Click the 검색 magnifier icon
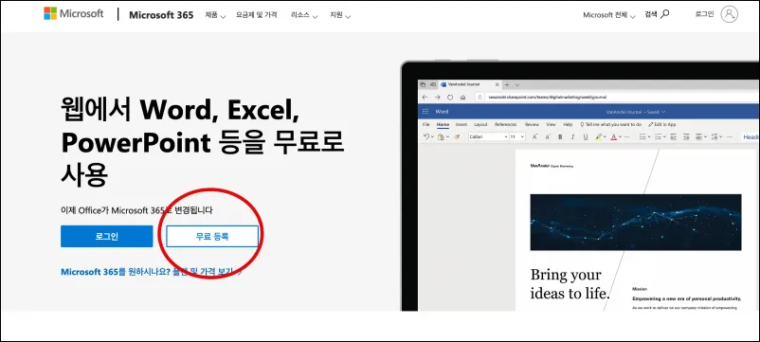Screen dimensions: 760x342 [664, 14]
